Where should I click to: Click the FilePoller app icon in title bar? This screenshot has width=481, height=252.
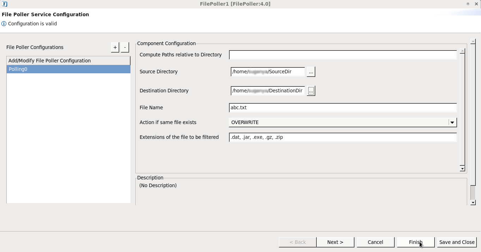click(5, 4)
